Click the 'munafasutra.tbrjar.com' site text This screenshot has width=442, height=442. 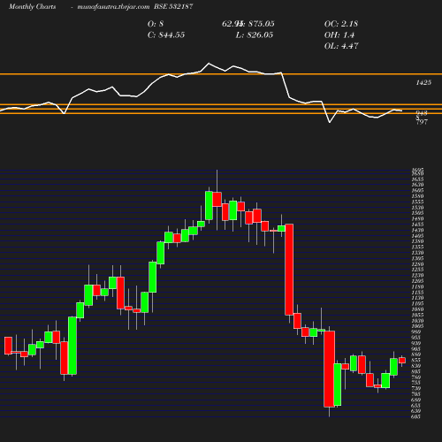point(113,7)
